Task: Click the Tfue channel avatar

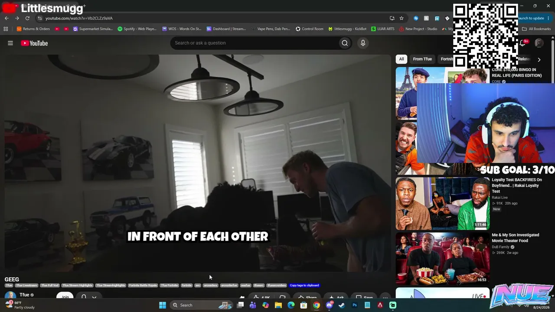Action: point(10,296)
